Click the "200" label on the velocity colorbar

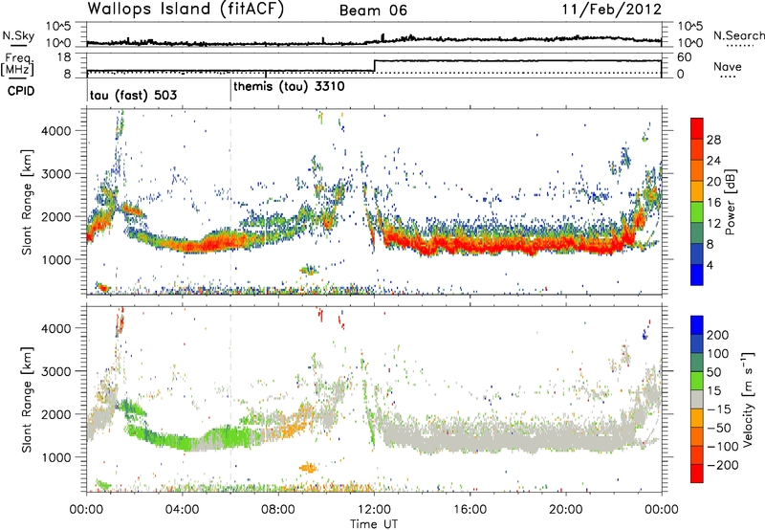[718, 335]
